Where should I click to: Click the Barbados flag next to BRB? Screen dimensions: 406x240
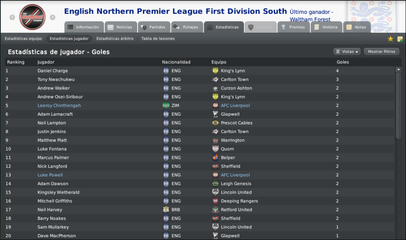point(166,210)
